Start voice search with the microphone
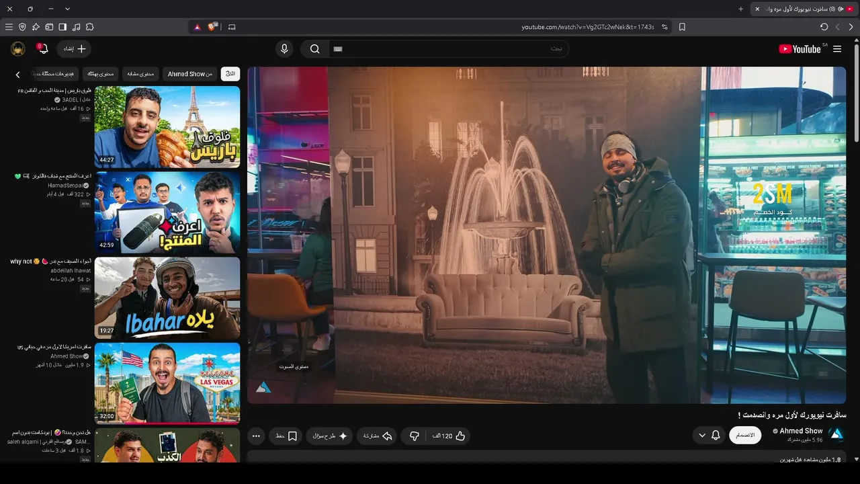860x484 pixels. [284, 49]
